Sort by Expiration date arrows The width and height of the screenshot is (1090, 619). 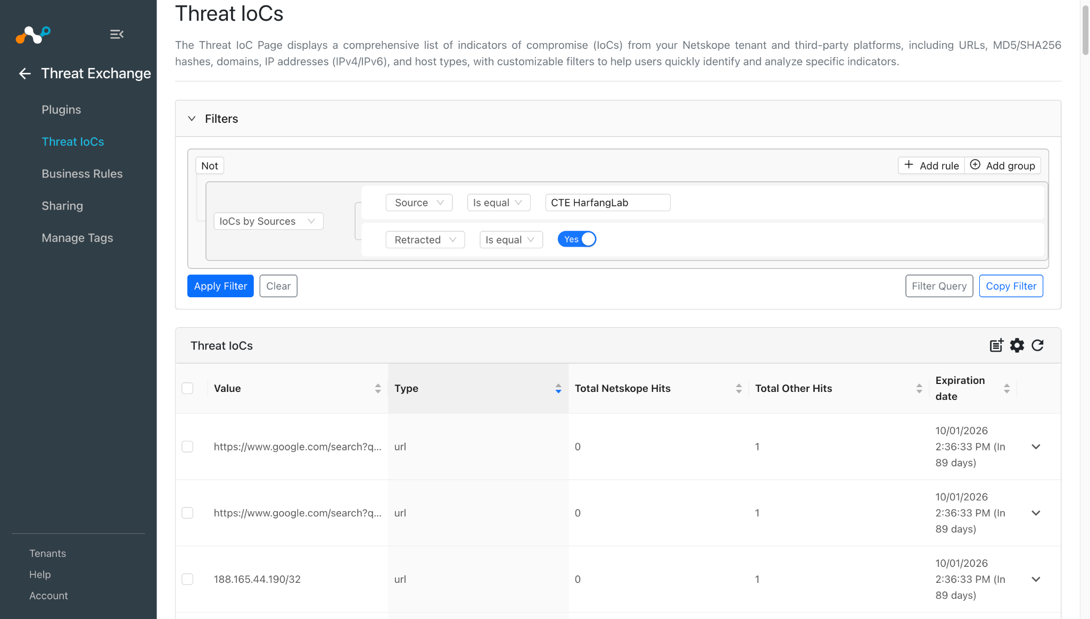[x=1006, y=389]
